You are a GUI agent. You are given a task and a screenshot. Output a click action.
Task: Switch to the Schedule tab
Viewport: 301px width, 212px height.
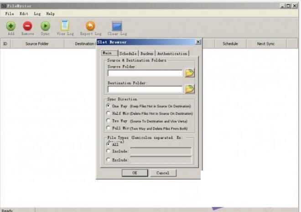pyautogui.click(x=128, y=54)
